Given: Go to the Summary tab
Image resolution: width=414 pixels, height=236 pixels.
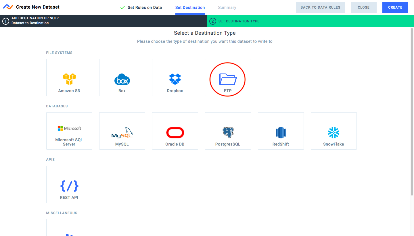Looking at the screenshot, I should 227,7.
